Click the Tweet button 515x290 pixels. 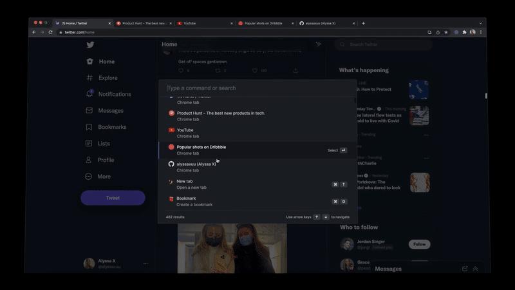[113, 198]
